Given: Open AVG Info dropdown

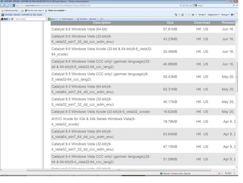Looking at the screenshot, I should (x=82, y=19).
